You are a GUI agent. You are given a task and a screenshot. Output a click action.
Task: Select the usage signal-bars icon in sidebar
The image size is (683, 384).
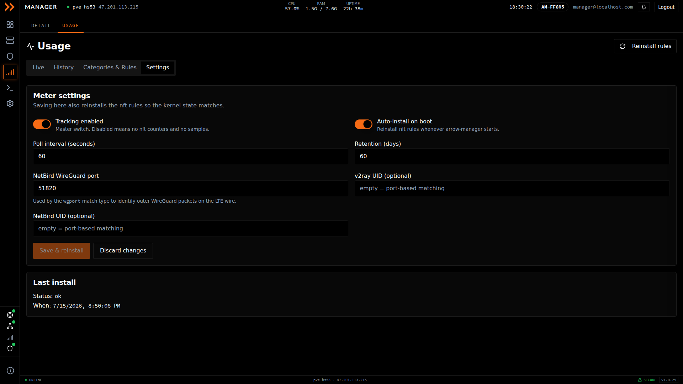(10, 72)
